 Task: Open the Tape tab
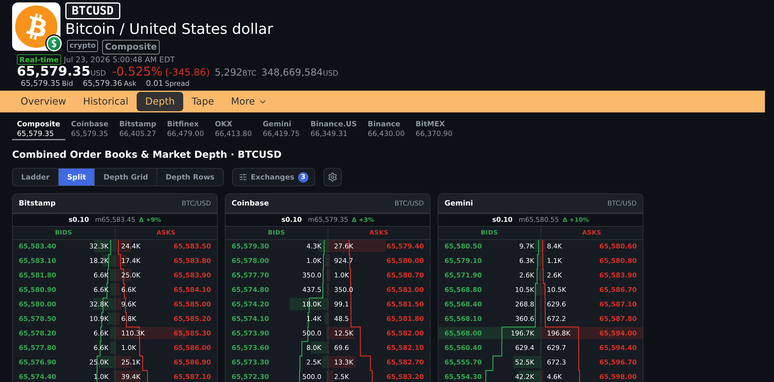203,101
